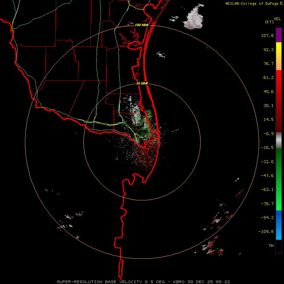Click the 61.2 legend value
This screenshot has height=284, width=284.
point(269,78)
